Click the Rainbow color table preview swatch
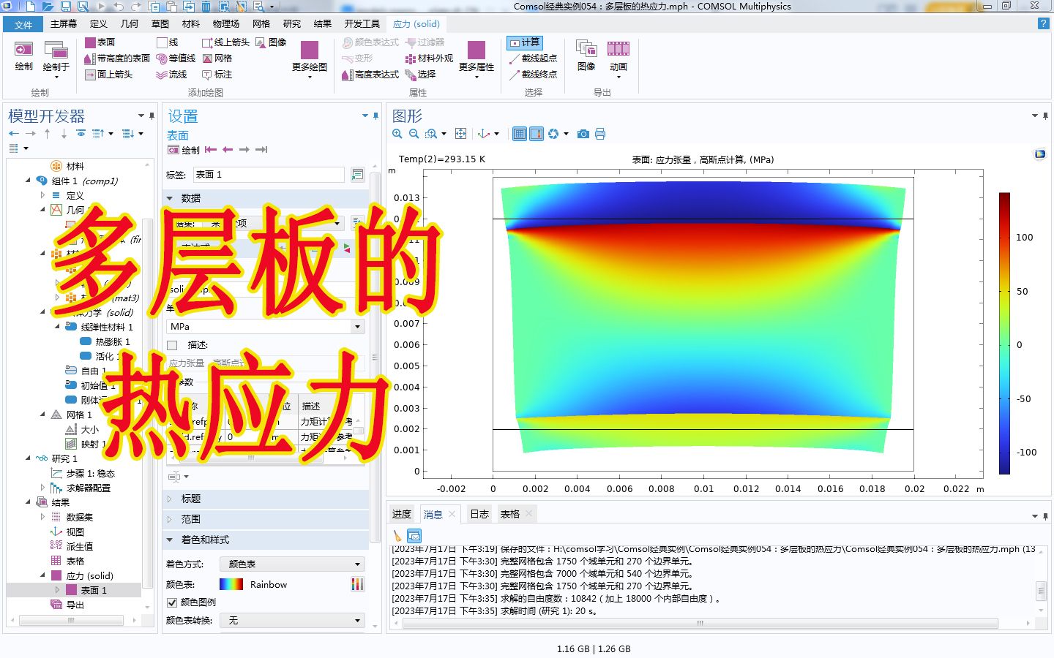 (230, 584)
